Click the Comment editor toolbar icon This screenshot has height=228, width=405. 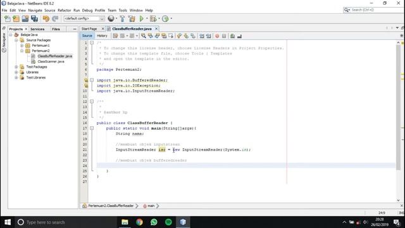(x=232, y=36)
